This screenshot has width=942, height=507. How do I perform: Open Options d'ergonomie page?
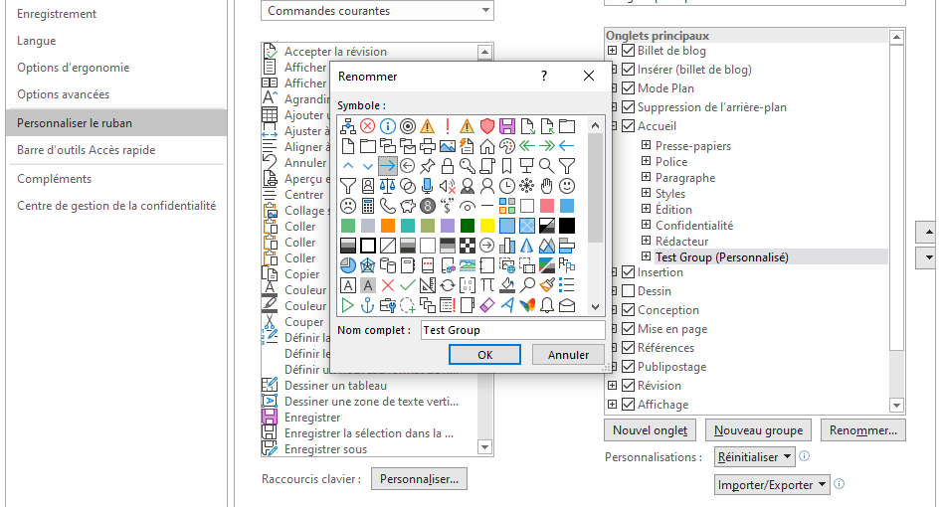click(x=74, y=68)
